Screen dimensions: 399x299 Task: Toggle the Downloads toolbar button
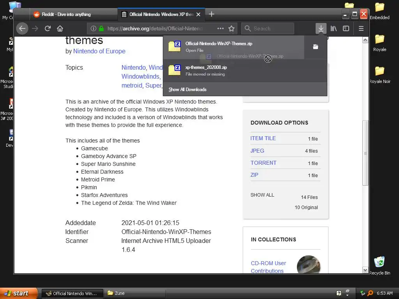321,28
